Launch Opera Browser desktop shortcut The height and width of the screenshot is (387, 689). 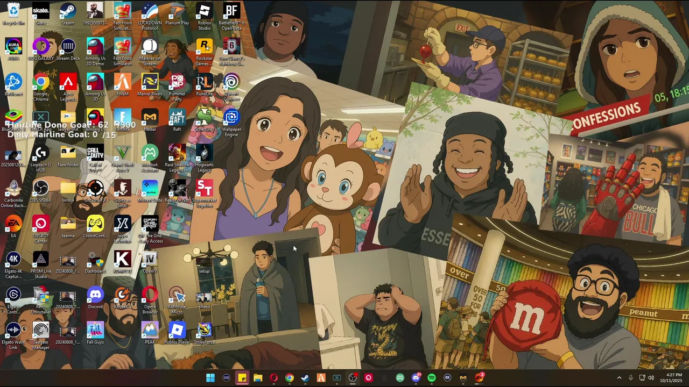pos(150,300)
